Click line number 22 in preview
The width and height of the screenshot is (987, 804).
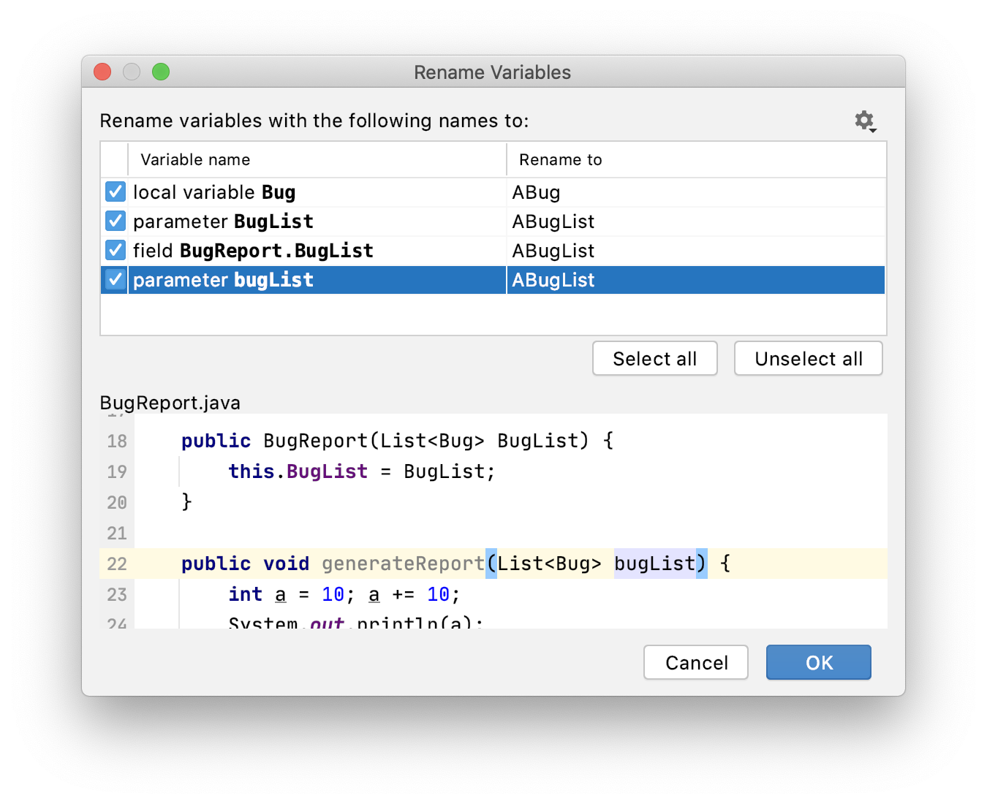pyautogui.click(x=117, y=564)
